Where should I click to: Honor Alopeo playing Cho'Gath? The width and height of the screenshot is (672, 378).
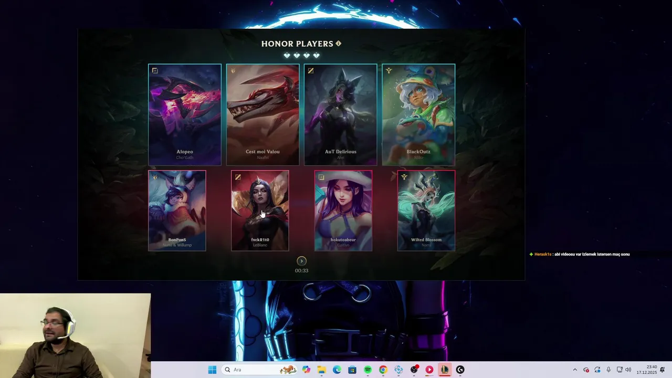[185, 114]
